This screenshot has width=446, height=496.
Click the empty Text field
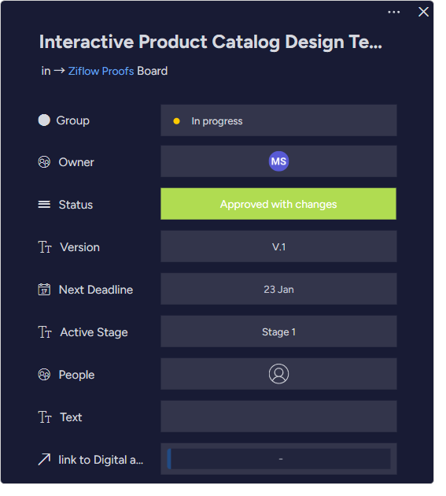[x=278, y=416]
